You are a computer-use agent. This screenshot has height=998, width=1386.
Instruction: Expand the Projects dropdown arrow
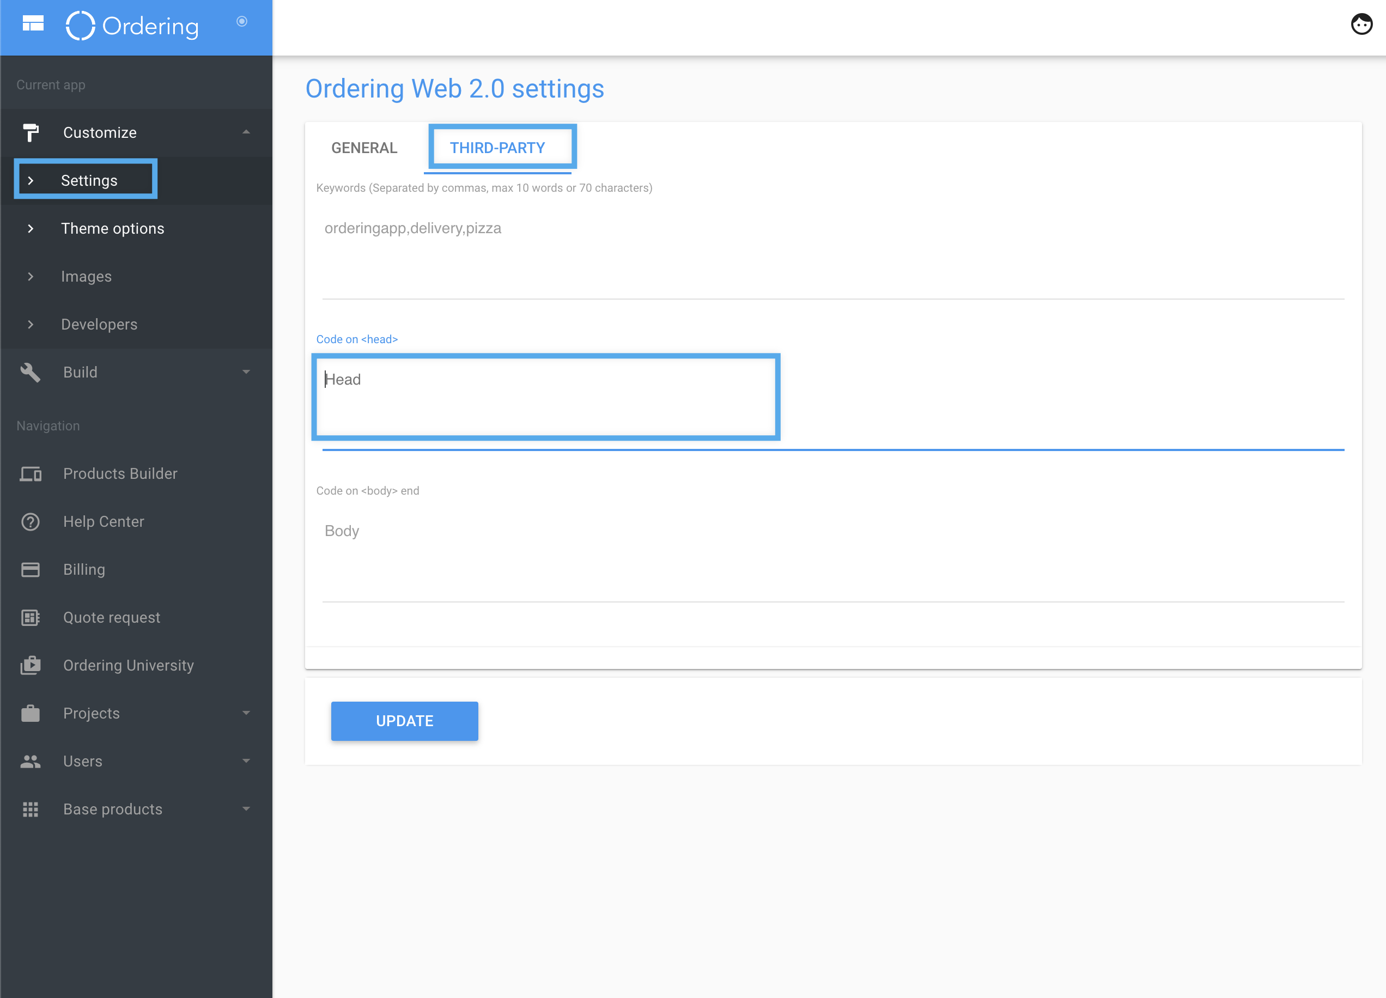[246, 713]
